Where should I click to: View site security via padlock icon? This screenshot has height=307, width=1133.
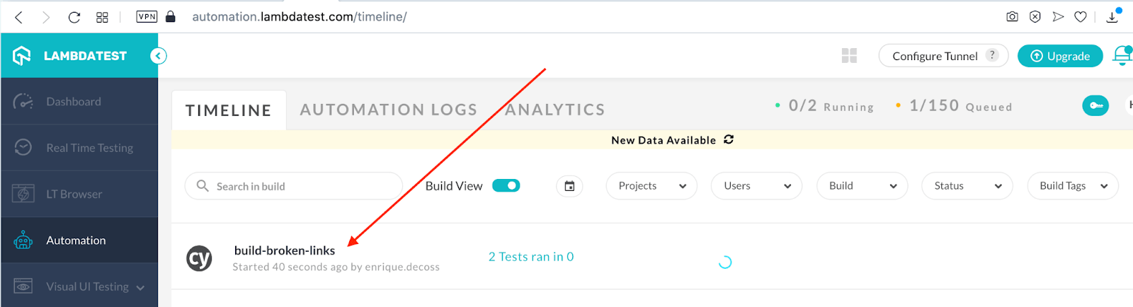pos(170,16)
